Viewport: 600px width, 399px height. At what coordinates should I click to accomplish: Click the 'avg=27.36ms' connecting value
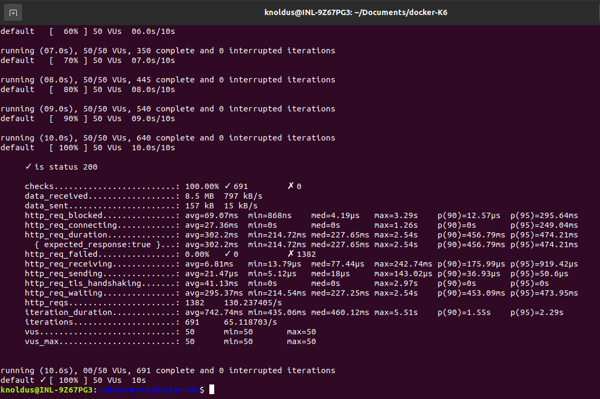pyautogui.click(x=212, y=225)
